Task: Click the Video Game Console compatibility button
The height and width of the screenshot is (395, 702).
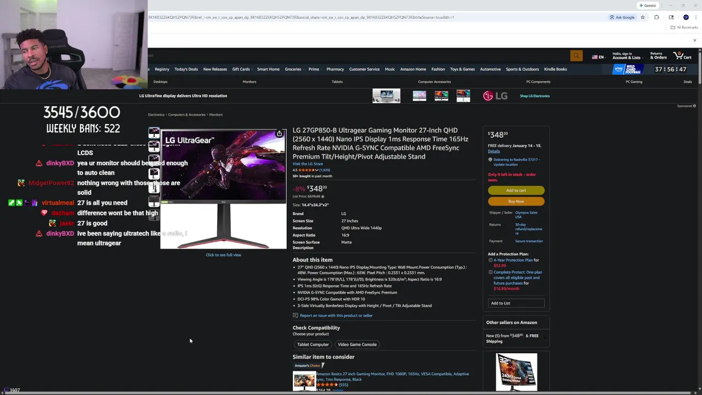Action: 357,345
